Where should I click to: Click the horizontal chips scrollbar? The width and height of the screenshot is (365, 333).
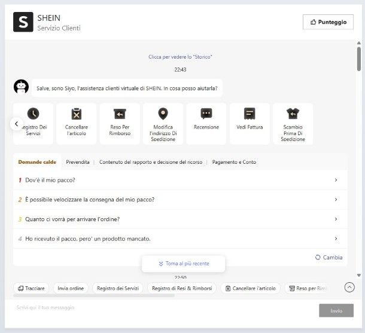(x=94, y=295)
